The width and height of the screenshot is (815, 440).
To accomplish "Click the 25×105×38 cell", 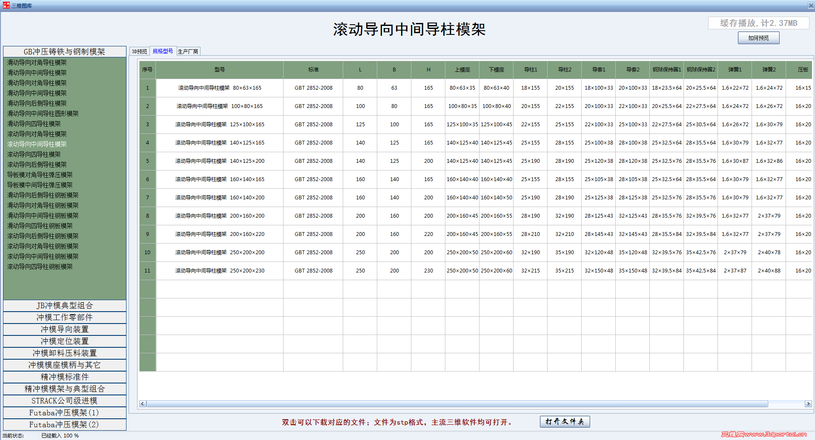I will click(x=599, y=179).
